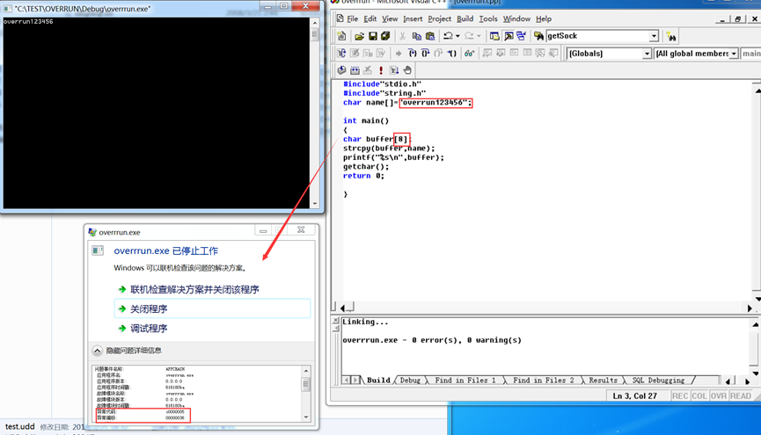Click the Show Next Statement arrow icon
This screenshot has height=435, width=761.
(x=399, y=54)
